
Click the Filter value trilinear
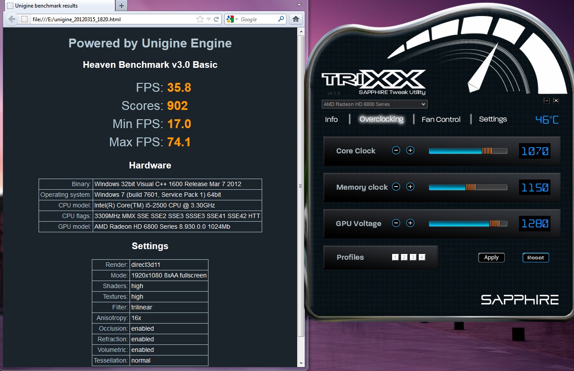pyautogui.click(x=169, y=307)
